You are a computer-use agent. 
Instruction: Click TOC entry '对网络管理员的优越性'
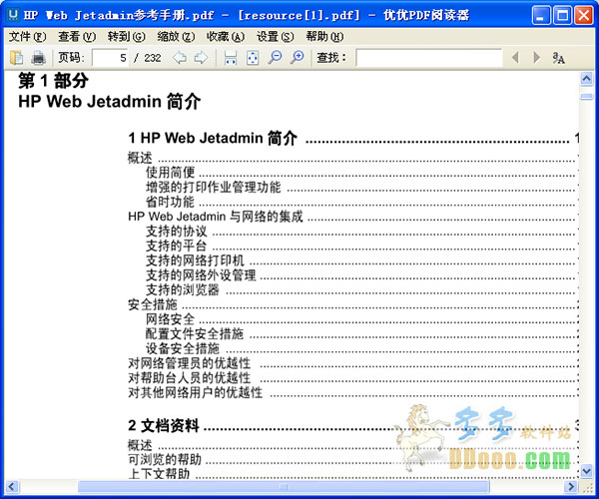[190, 363]
